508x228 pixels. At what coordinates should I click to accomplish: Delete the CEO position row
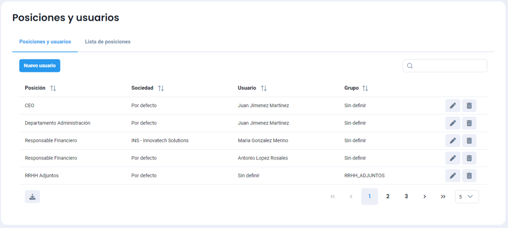click(469, 106)
